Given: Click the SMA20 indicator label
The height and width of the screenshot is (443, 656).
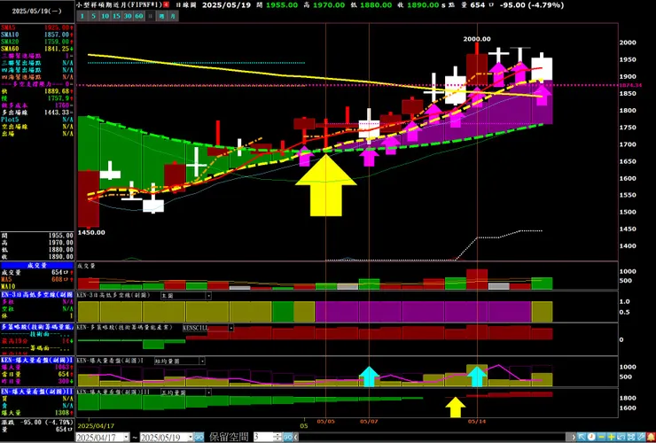Looking at the screenshot, I should pos(10,42).
